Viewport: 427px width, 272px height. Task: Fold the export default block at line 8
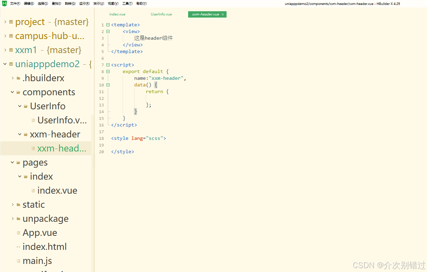pyautogui.click(x=108, y=71)
